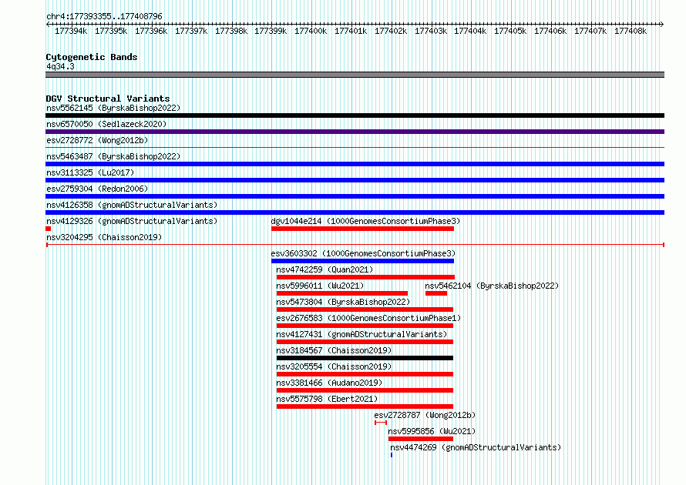Select the small esv2728787 bracket marker
The height and width of the screenshot is (485, 686).
381,423
